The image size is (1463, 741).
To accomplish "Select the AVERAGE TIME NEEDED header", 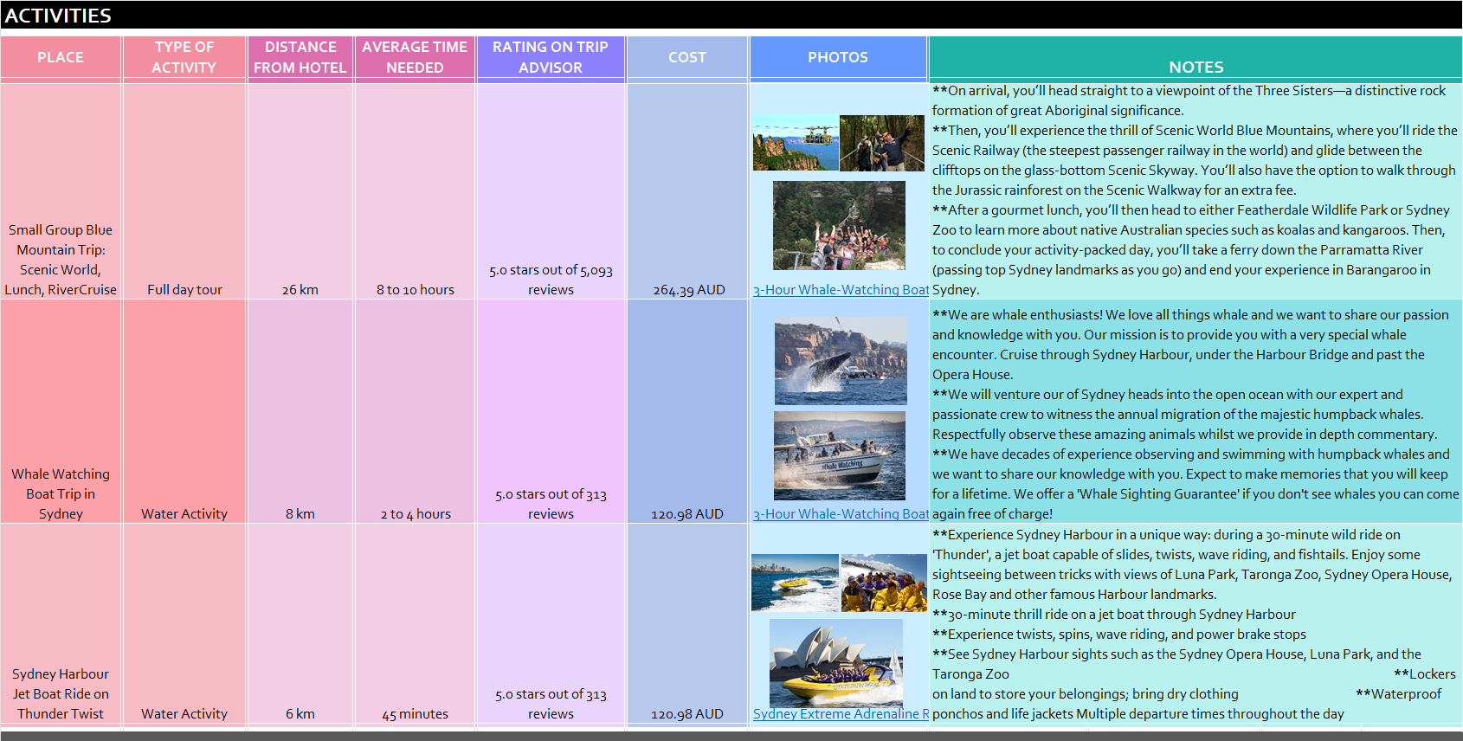I will (415, 57).
